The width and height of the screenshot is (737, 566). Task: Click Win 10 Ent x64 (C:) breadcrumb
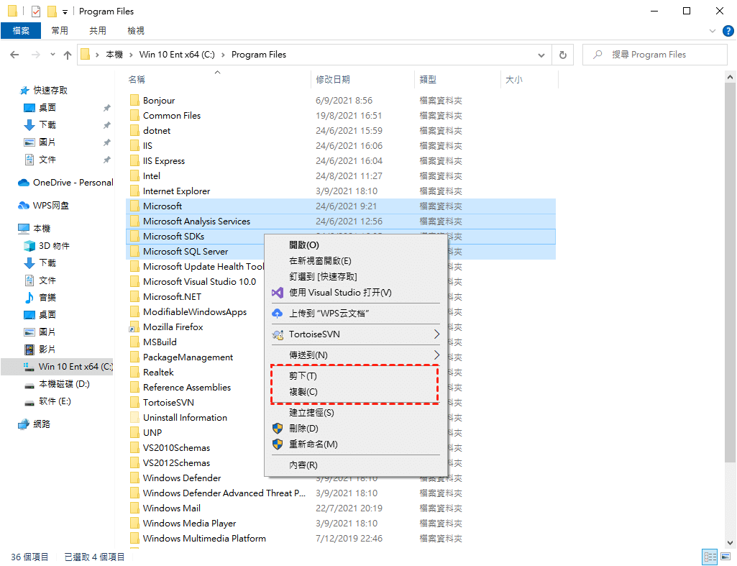click(177, 55)
